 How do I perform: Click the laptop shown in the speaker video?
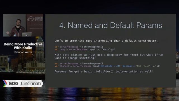(27, 34)
